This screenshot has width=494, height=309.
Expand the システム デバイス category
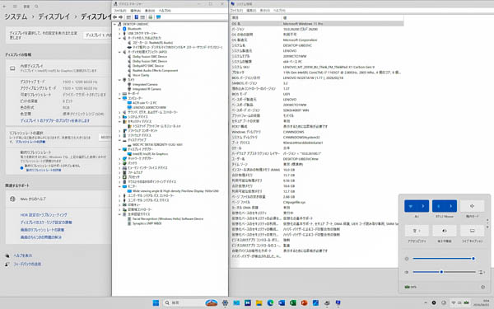coord(119,117)
